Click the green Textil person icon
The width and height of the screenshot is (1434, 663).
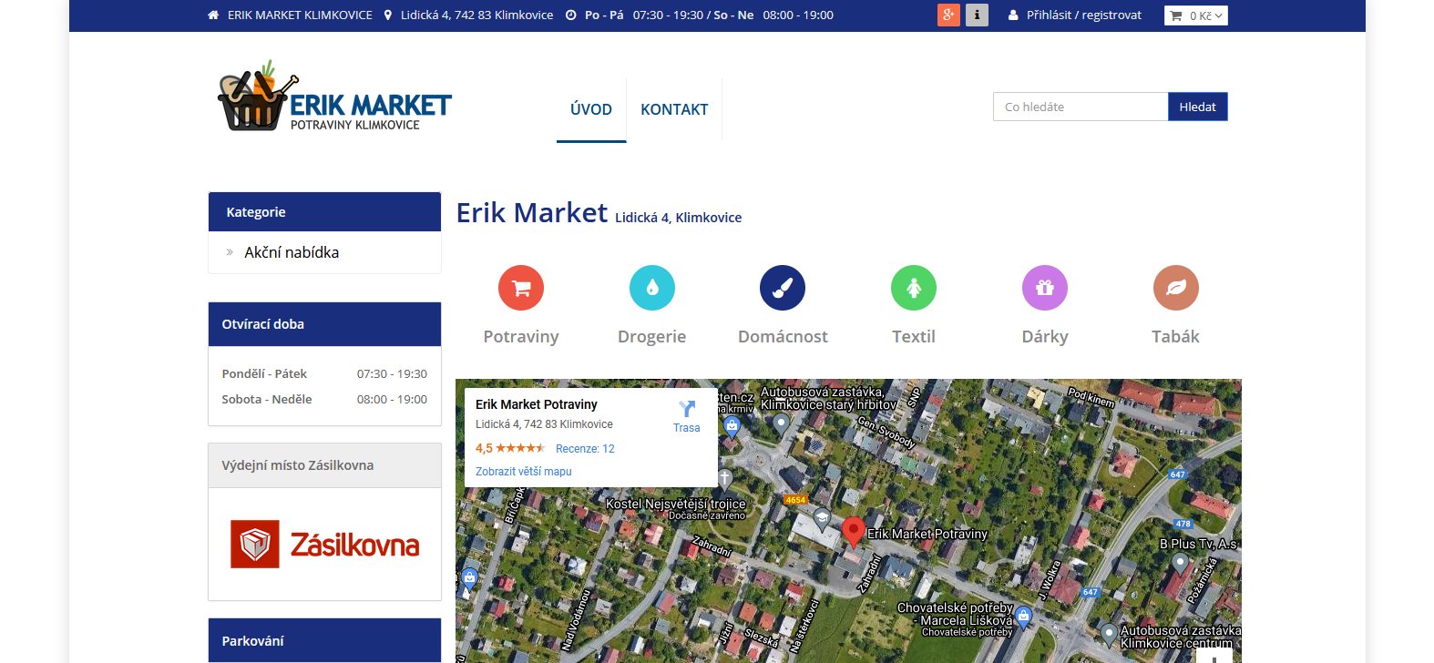(914, 288)
